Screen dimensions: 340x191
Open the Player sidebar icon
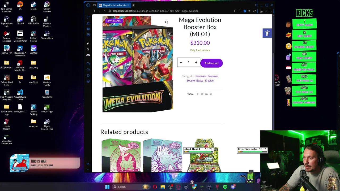(88, 64)
